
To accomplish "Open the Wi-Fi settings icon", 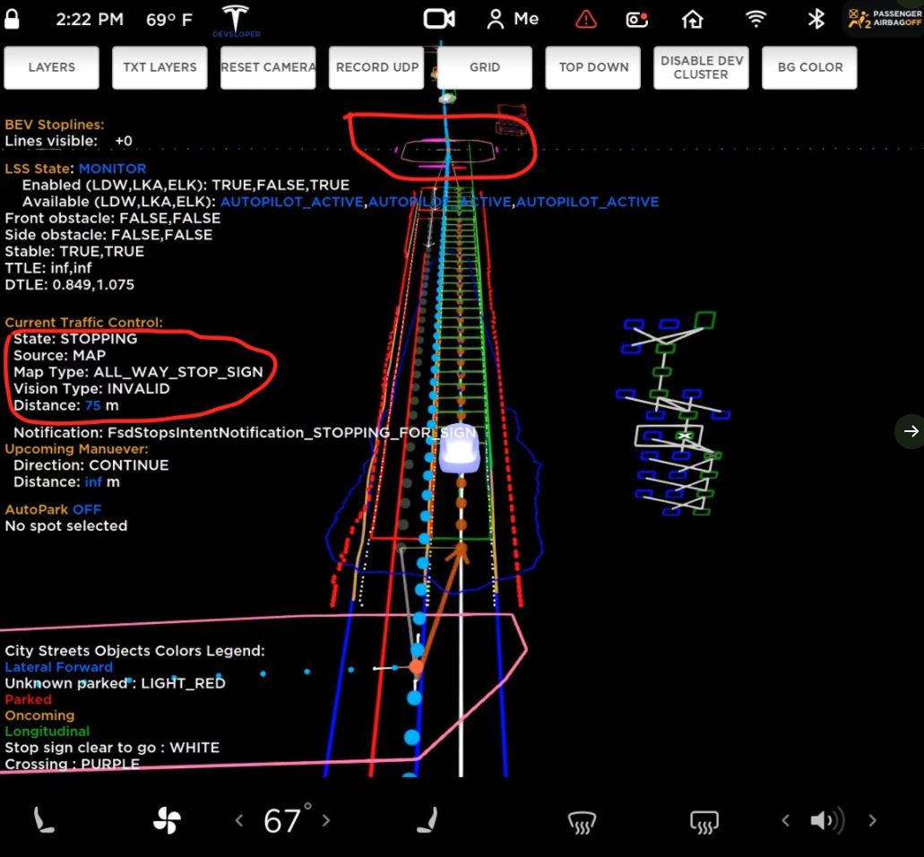I will (x=756, y=19).
